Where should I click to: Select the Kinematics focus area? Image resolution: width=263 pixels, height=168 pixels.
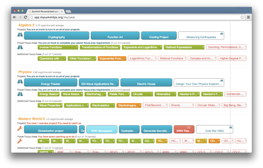pos(164,94)
